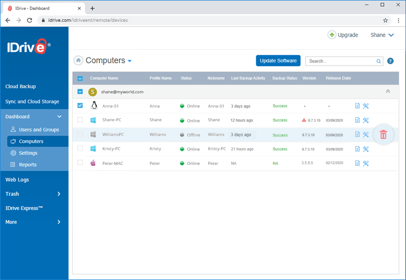The image size is (406, 280).
Task: Close the IDrive - Dashboard tab
Action: coord(79,8)
